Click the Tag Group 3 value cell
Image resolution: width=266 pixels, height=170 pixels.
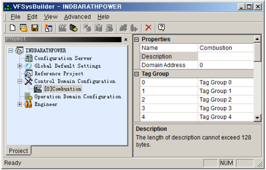226,108
